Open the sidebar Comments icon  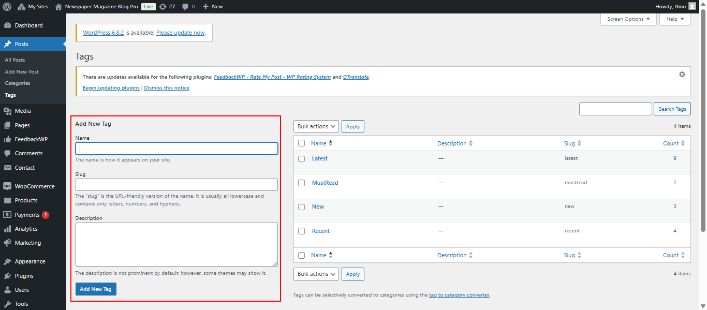[x=8, y=153]
